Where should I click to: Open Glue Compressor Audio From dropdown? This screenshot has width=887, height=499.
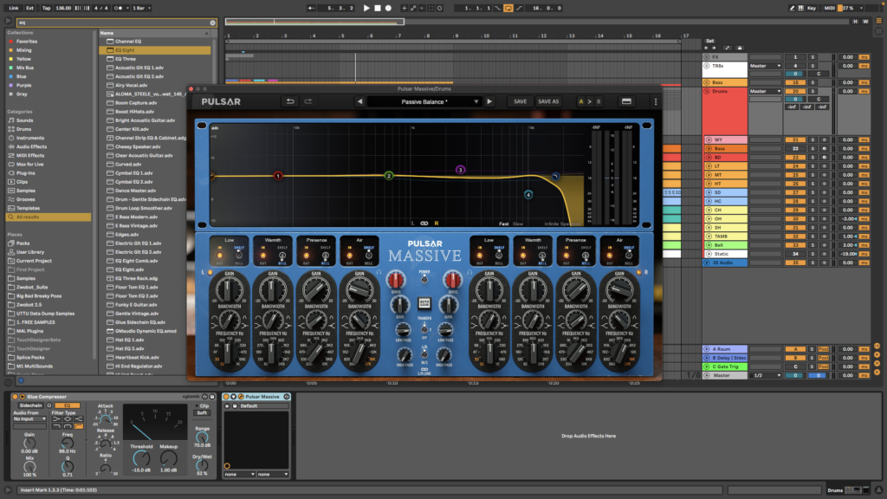point(29,419)
